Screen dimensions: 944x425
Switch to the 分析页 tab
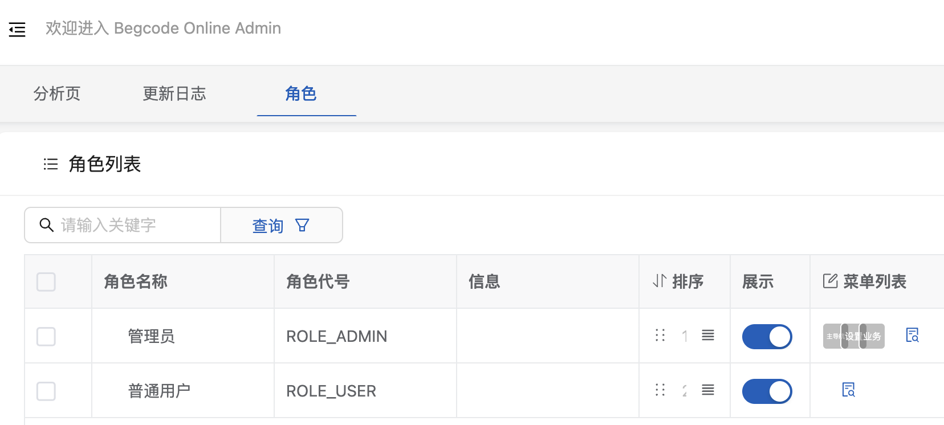pyautogui.click(x=57, y=93)
